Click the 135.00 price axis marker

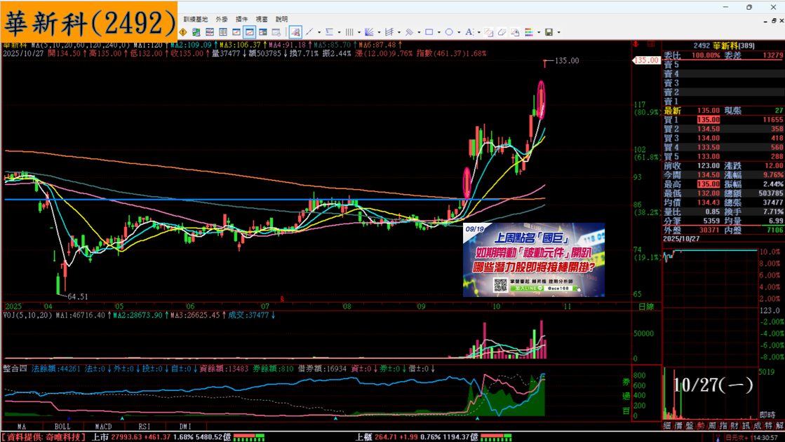(647, 60)
